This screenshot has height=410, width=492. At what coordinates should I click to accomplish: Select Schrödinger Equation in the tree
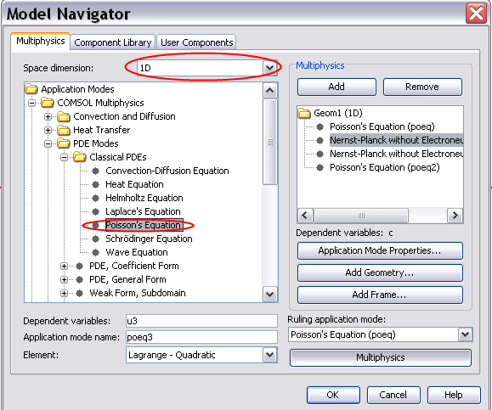click(149, 239)
